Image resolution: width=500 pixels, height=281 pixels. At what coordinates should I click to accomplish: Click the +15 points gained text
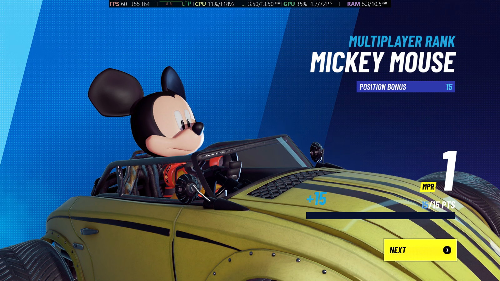click(316, 199)
